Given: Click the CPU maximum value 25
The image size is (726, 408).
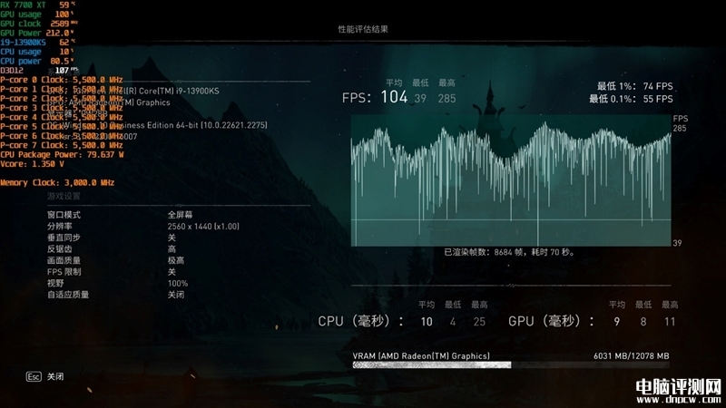Looking at the screenshot, I should click(x=479, y=322).
